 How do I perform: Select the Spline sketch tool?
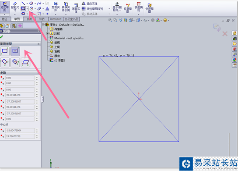[x=39, y=4]
